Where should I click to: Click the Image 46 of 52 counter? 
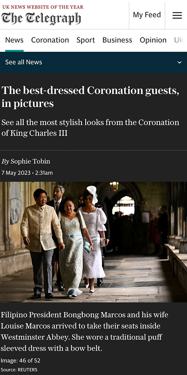pos(21,360)
